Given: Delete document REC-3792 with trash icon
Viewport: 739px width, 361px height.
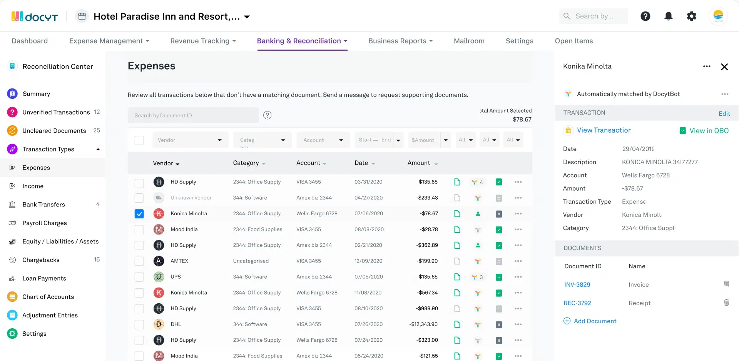Looking at the screenshot, I should tap(726, 303).
